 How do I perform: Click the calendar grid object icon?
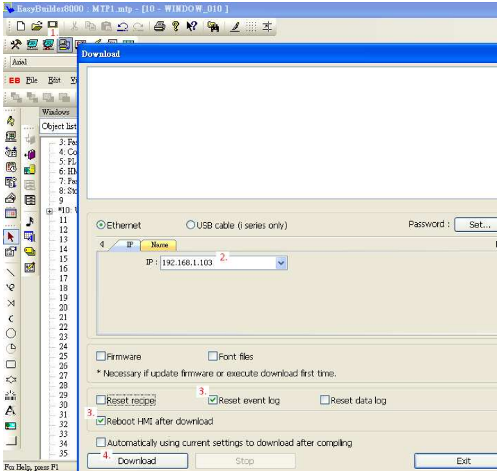click(11, 213)
